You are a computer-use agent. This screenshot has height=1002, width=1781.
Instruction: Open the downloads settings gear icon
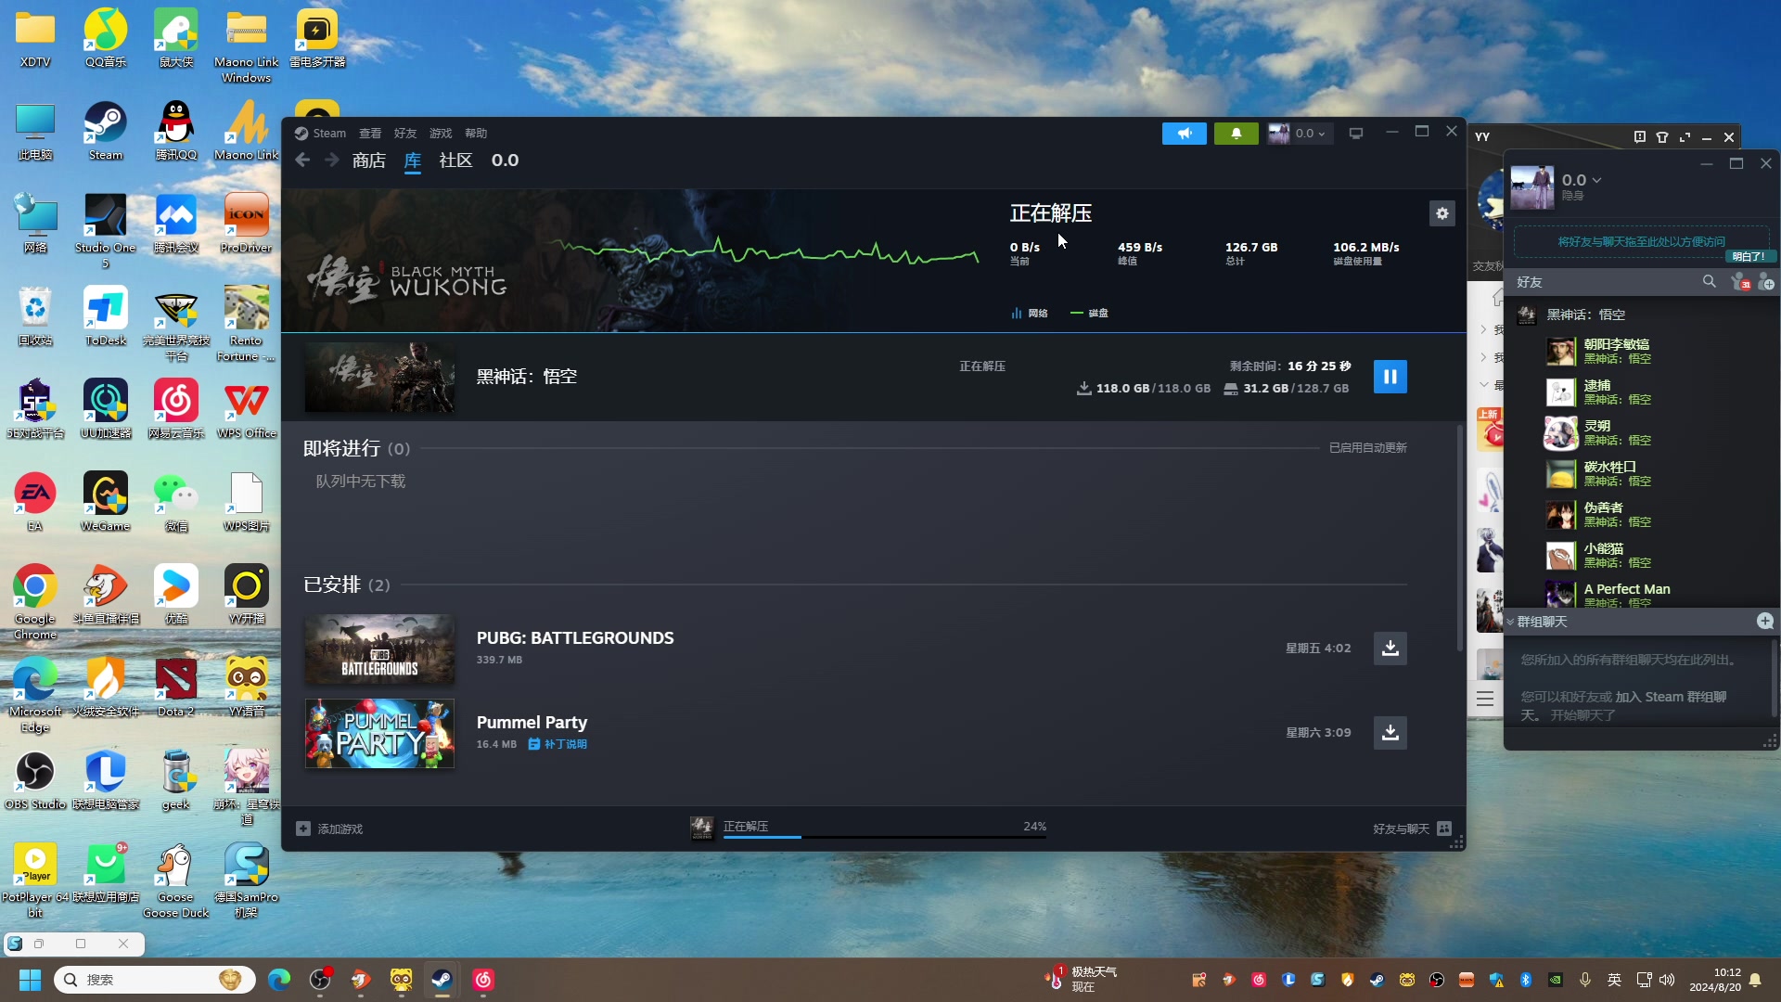[1442, 213]
